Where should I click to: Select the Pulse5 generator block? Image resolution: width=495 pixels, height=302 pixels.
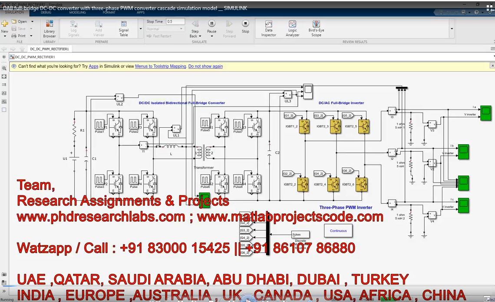(205, 123)
